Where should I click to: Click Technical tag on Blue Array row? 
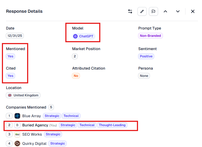tap(71, 116)
